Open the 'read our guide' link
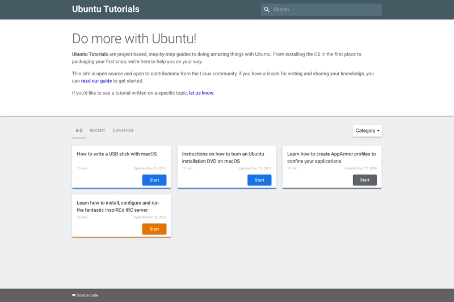454x302 pixels. pyautogui.click(x=96, y=81)
